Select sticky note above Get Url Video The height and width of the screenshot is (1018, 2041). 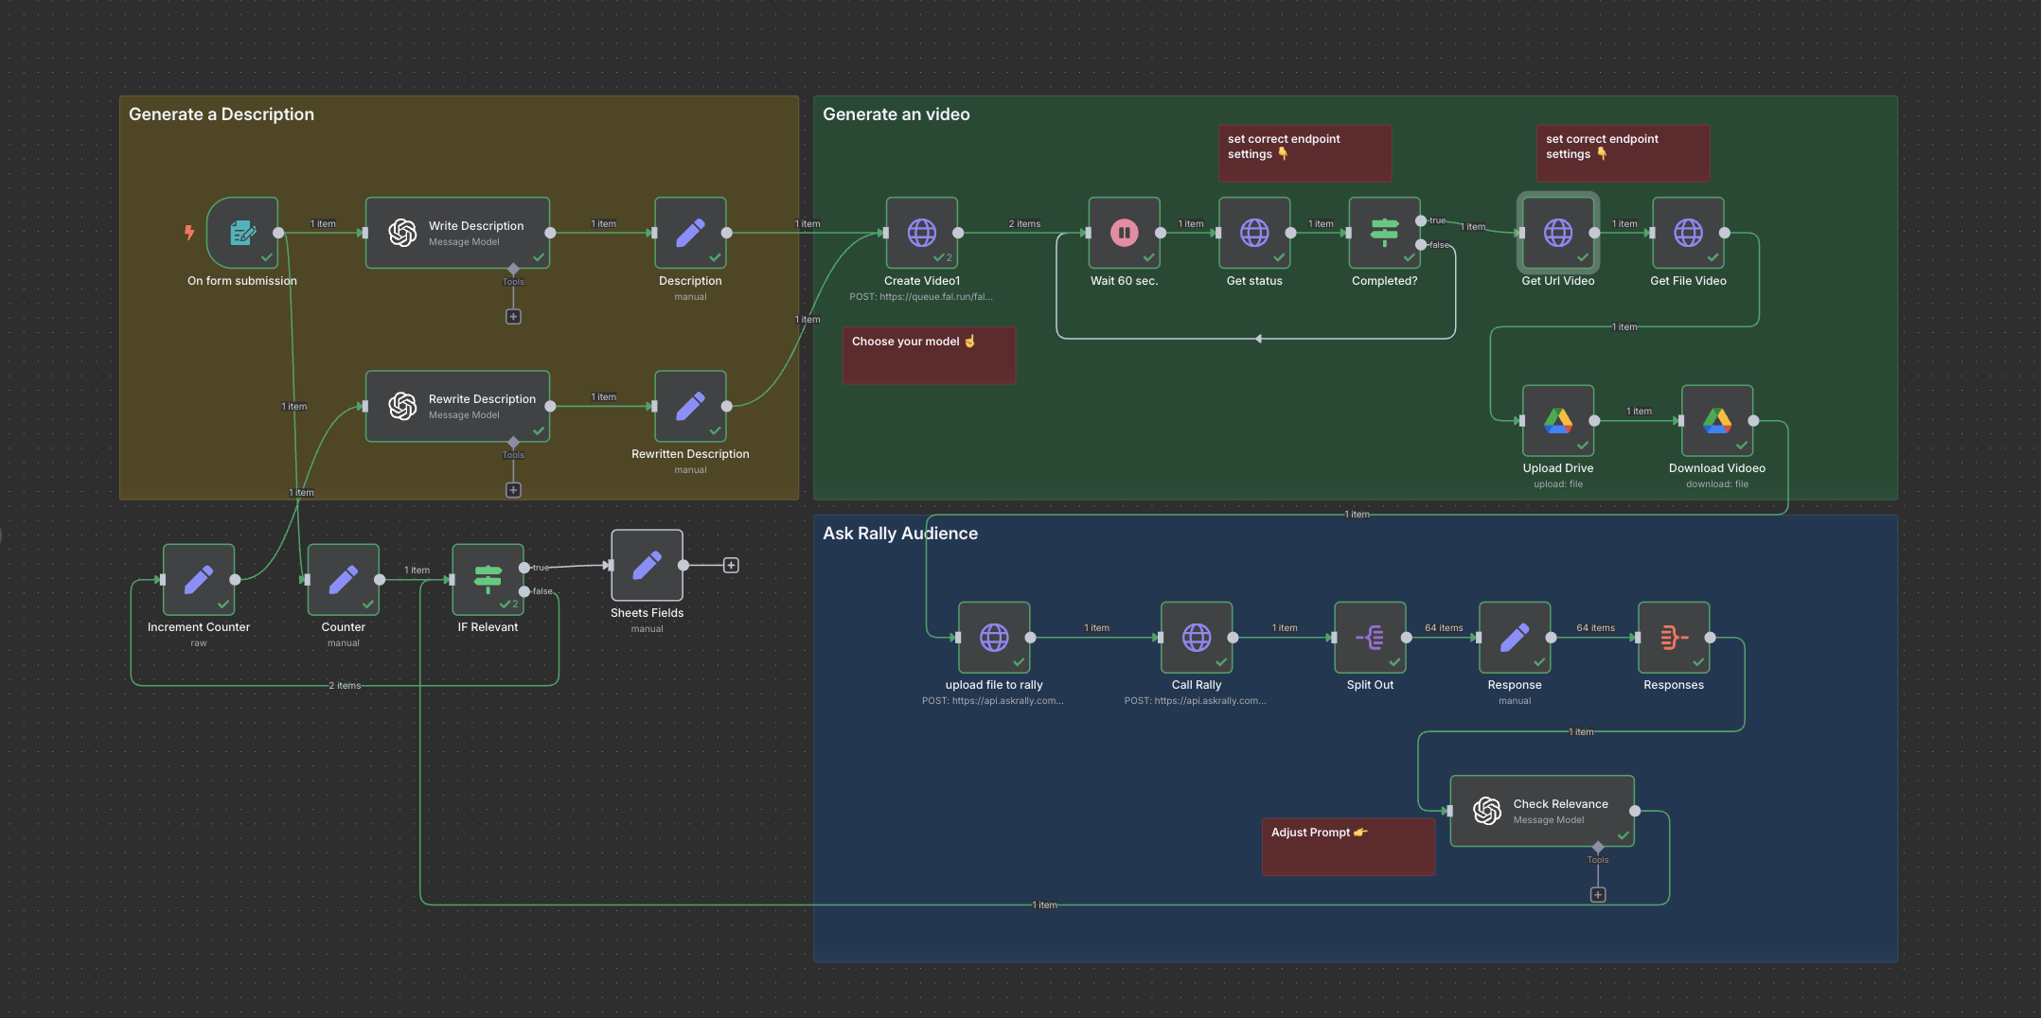click(x=1623, y=153)
